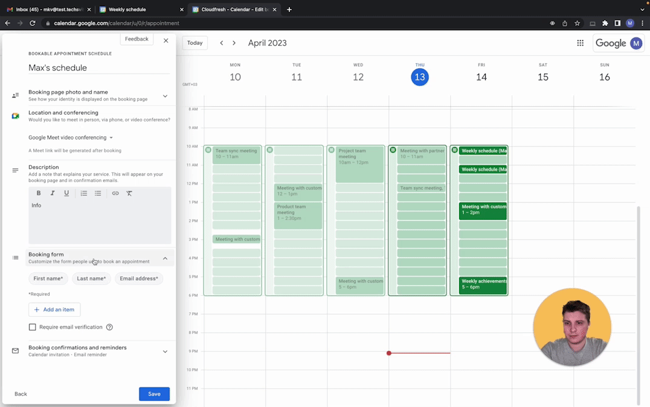Edit the Max's schedule title field
This screenshot has width=650, height=407.
coord(100,68)
